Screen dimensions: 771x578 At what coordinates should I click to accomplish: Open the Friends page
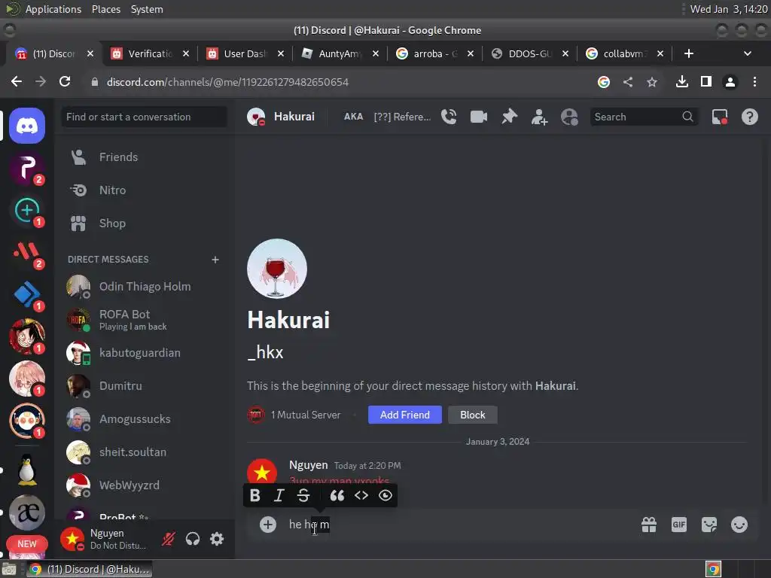click(144, 157)
